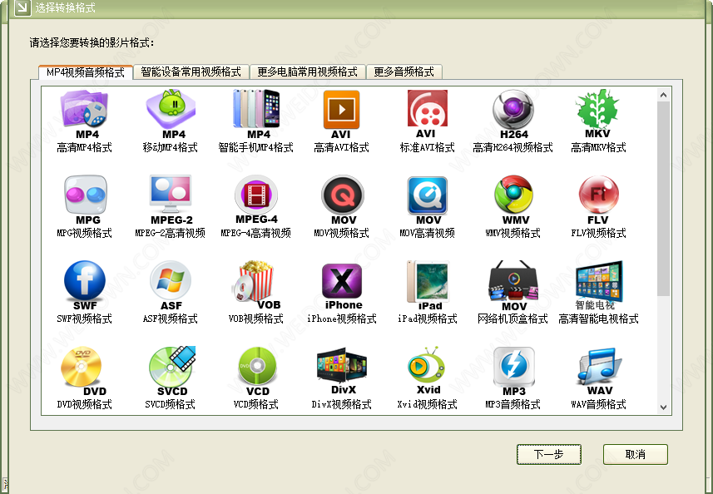This screenshot has height=494, width=713.
Task: Select the 高清AVI格式 orange play icon
Action: click(341, 110)
